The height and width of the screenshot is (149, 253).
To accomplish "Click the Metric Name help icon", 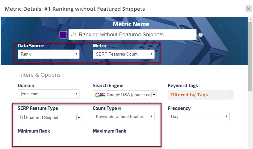I will pyautogui.click(x=201, y=35).
